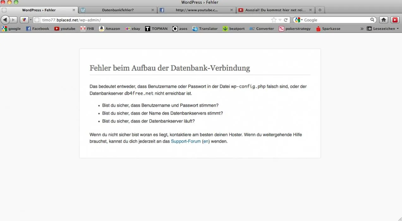This screenshot has width=402, height=221.
Task: Click the magnifier search icon
Action: coord(372,20)
